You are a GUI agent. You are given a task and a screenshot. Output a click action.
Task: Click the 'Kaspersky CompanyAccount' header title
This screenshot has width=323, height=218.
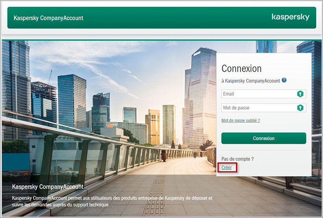pos(48,18)
